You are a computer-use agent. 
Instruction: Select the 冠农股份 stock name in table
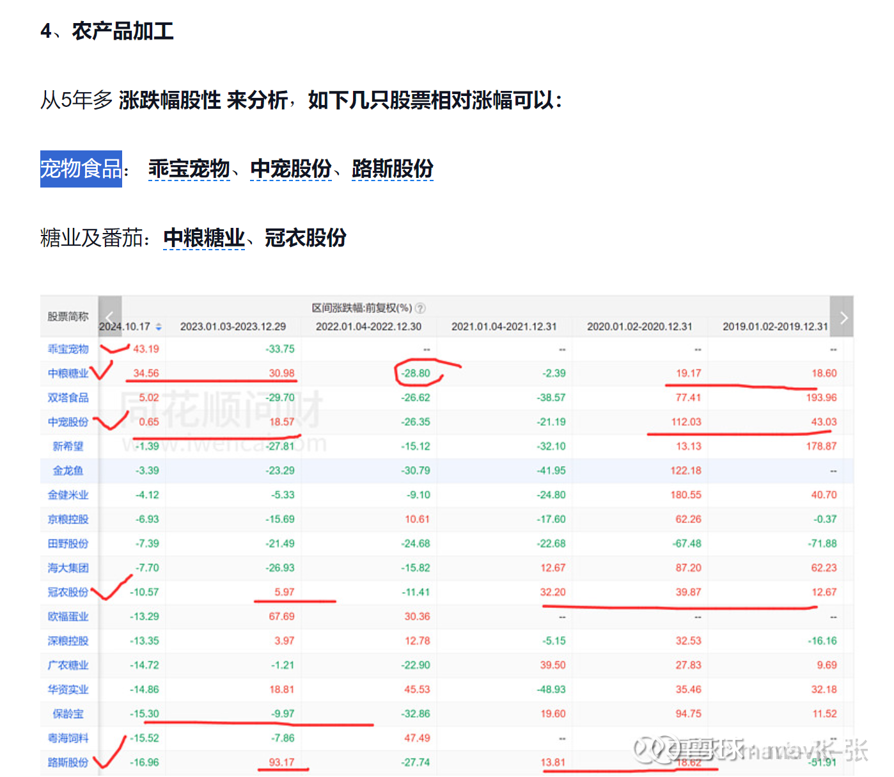point(68,592)
